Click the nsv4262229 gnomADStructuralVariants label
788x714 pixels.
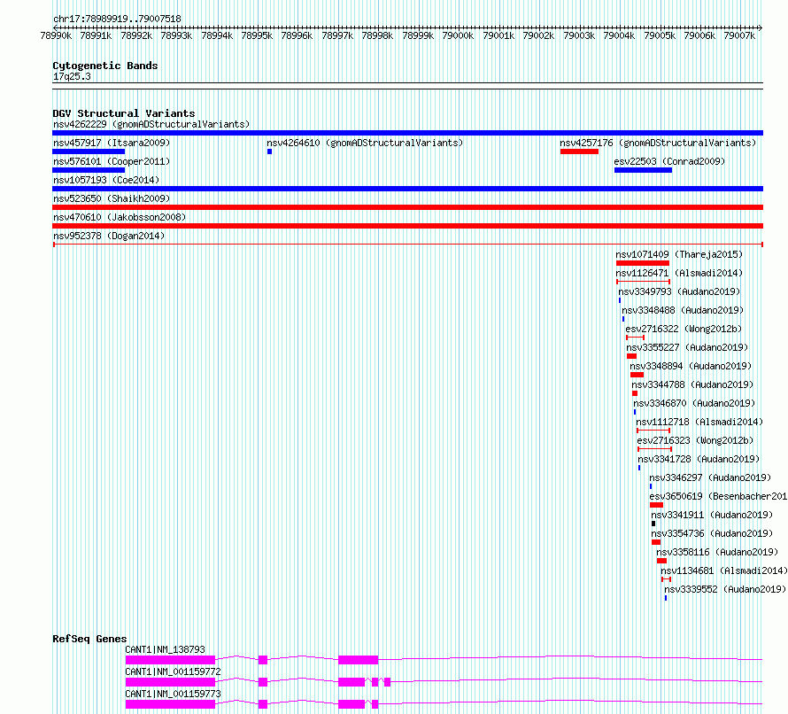(x=151, y=124)
